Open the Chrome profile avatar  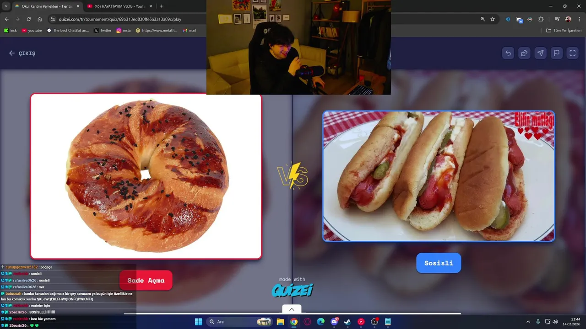coord(568,19)
